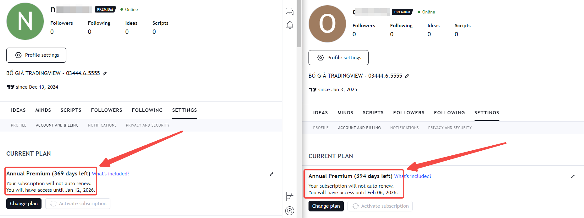584x218 pixels.
Task: Open What's included link in left panel
Action: point(111,174)
